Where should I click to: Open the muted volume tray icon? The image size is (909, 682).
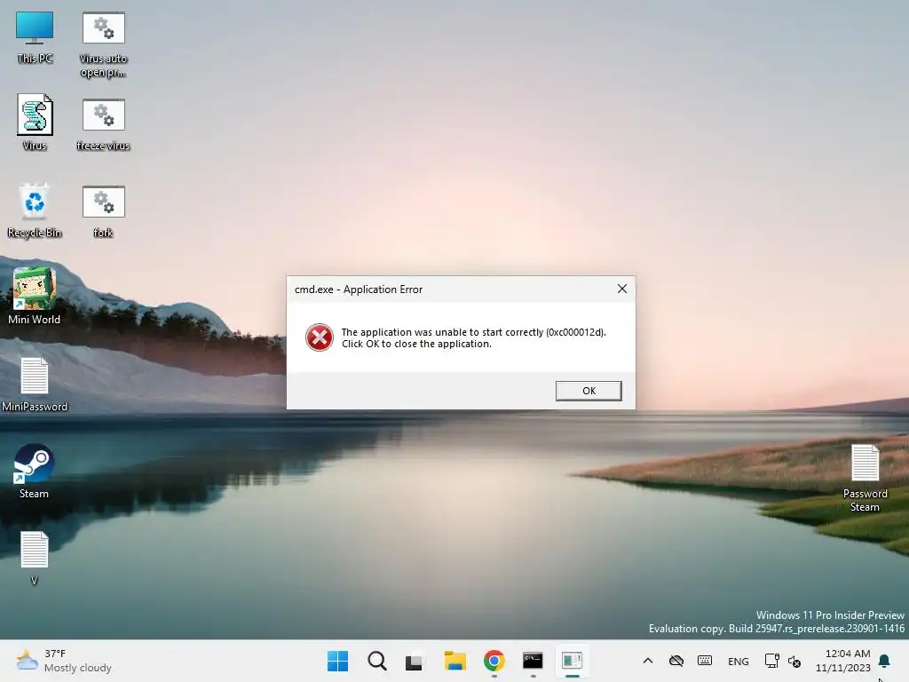point(794,661)
